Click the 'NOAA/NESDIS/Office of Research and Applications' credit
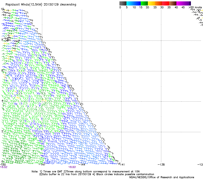Viewport: 203px width, 179px height. (x=162, y=177)
